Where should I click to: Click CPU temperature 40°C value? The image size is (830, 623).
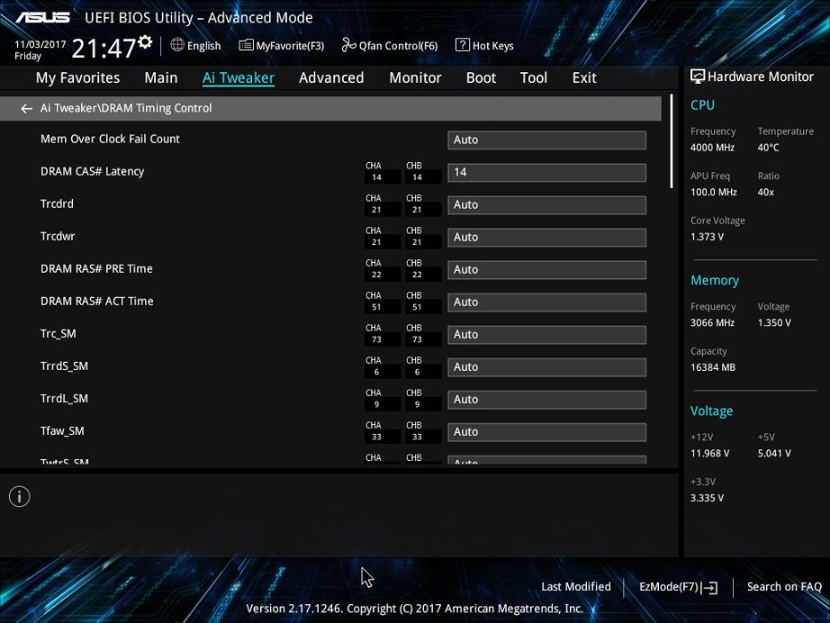(768, 148)
